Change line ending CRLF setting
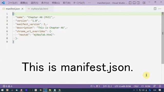Screen dimensions: 164x92 click(x=136, y=86)
